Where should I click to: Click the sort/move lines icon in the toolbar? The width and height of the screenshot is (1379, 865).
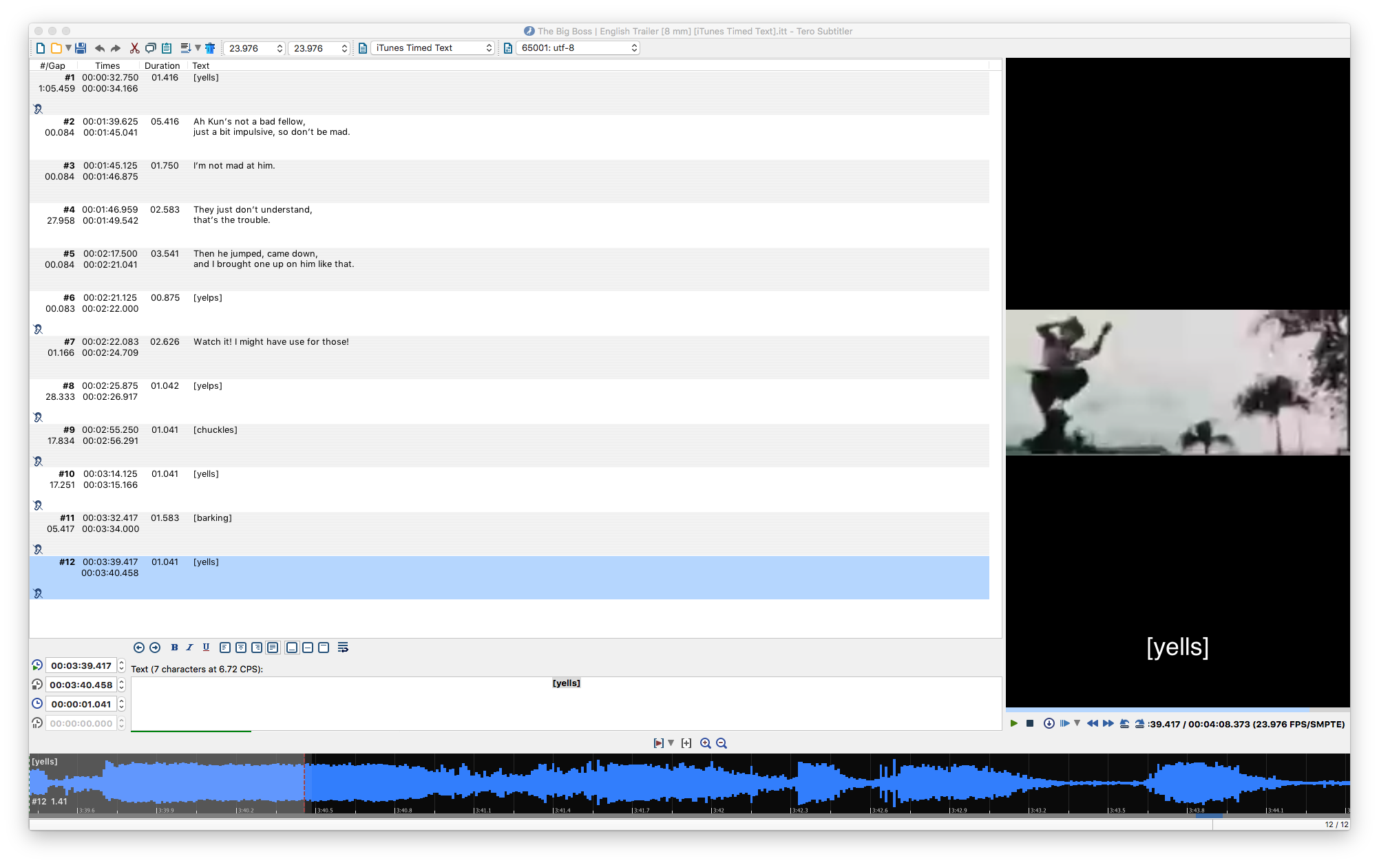(x=185, y=48)
